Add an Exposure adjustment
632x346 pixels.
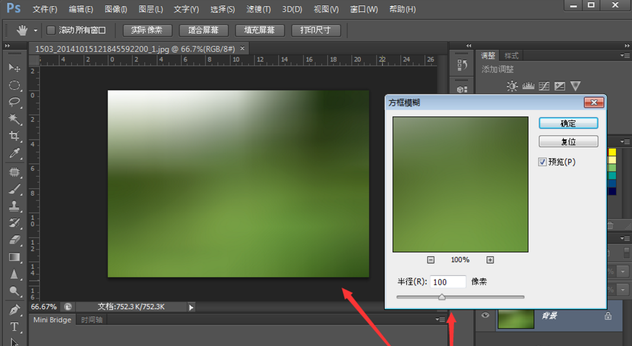[560, 86]
